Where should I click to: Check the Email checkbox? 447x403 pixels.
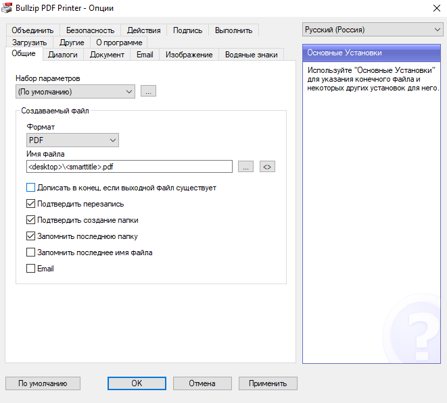point(30,269)
